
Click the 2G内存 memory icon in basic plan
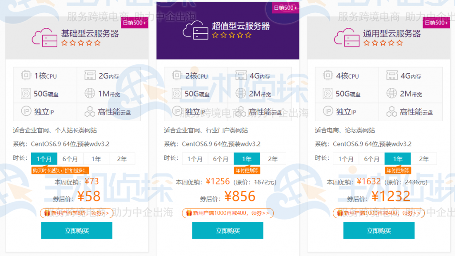coord(90,75)
